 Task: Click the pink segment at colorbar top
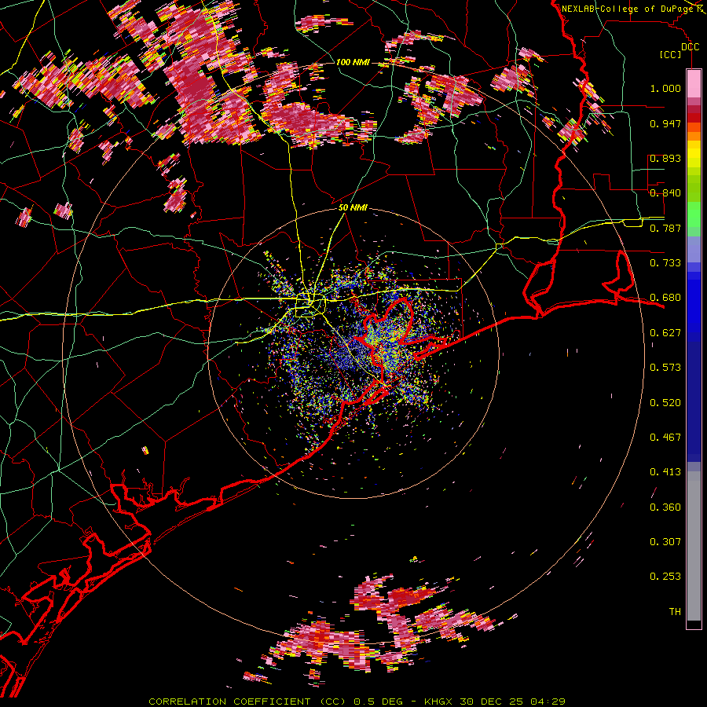[694, 83]
